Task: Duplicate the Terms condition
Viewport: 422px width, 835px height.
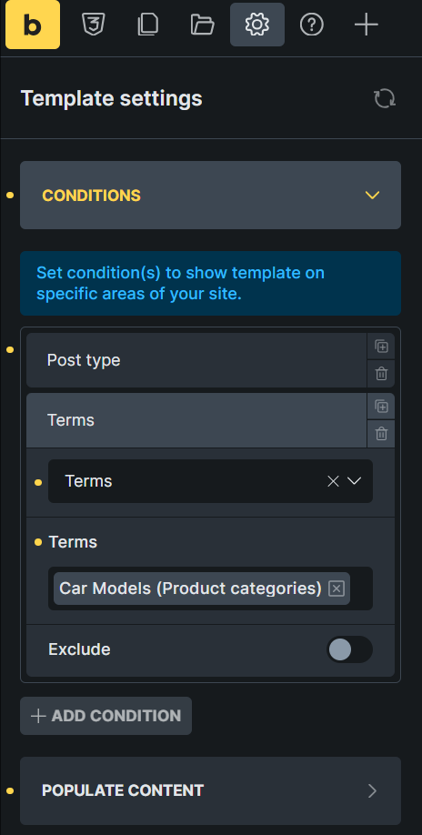Action: click(x=381, y=407)
